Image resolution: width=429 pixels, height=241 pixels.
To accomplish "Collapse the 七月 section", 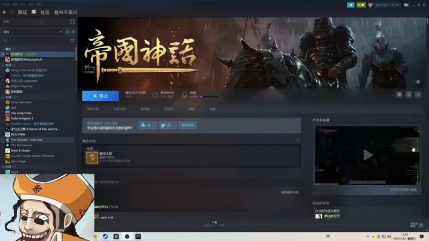I will tap(3, 97).
